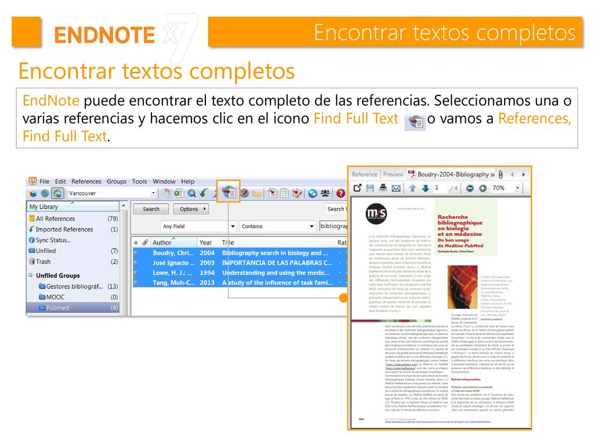Open the 70% zoom level dropdown
The image size is (594, 446).
[x=517, y=188]
